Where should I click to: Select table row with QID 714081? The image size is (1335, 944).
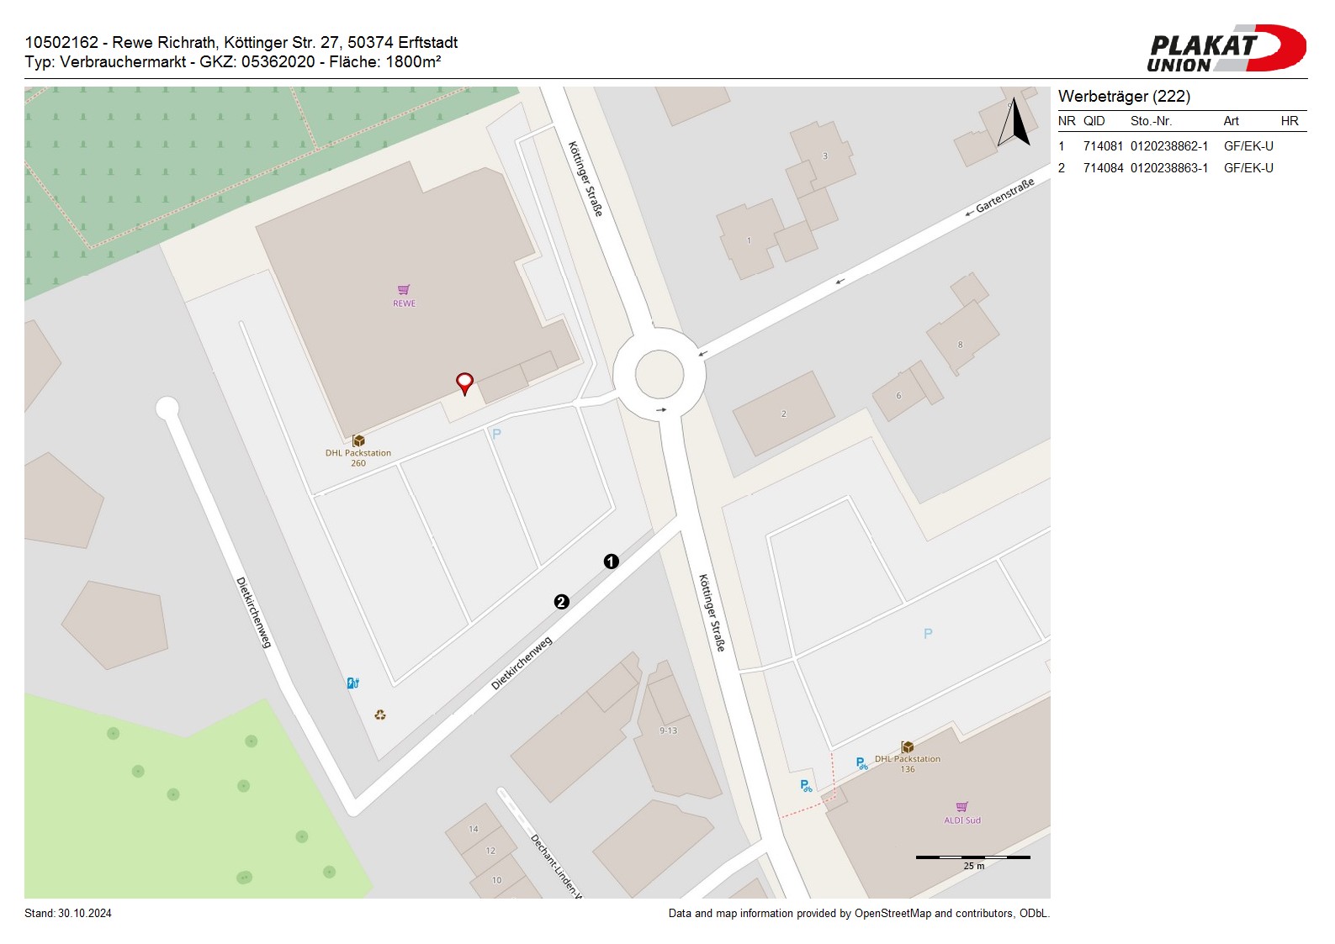click(1181, 146)
